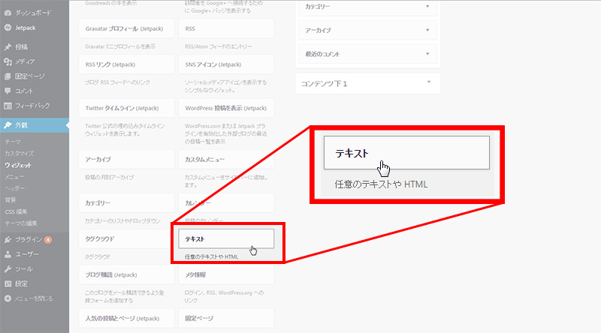Select the テキスト widget in the widget list

(x=226, y=238)
